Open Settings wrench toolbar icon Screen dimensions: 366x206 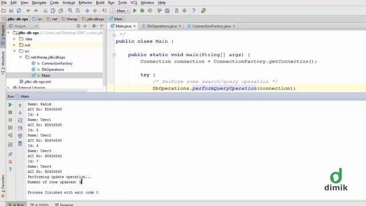(x=160, y=11)
